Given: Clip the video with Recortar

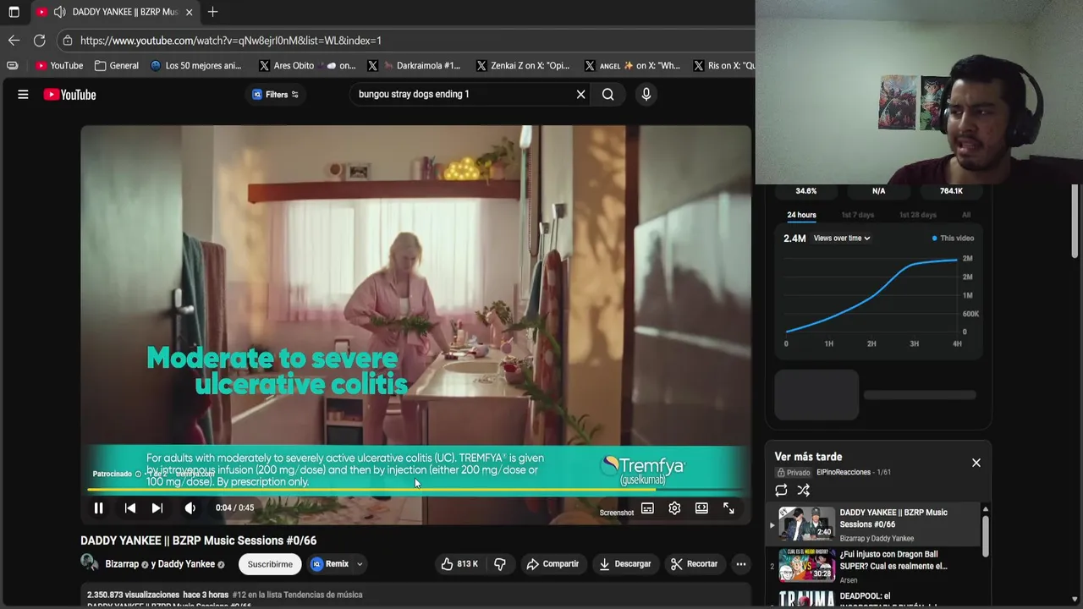Looking at the screenshot, I should tap(694, 564).
